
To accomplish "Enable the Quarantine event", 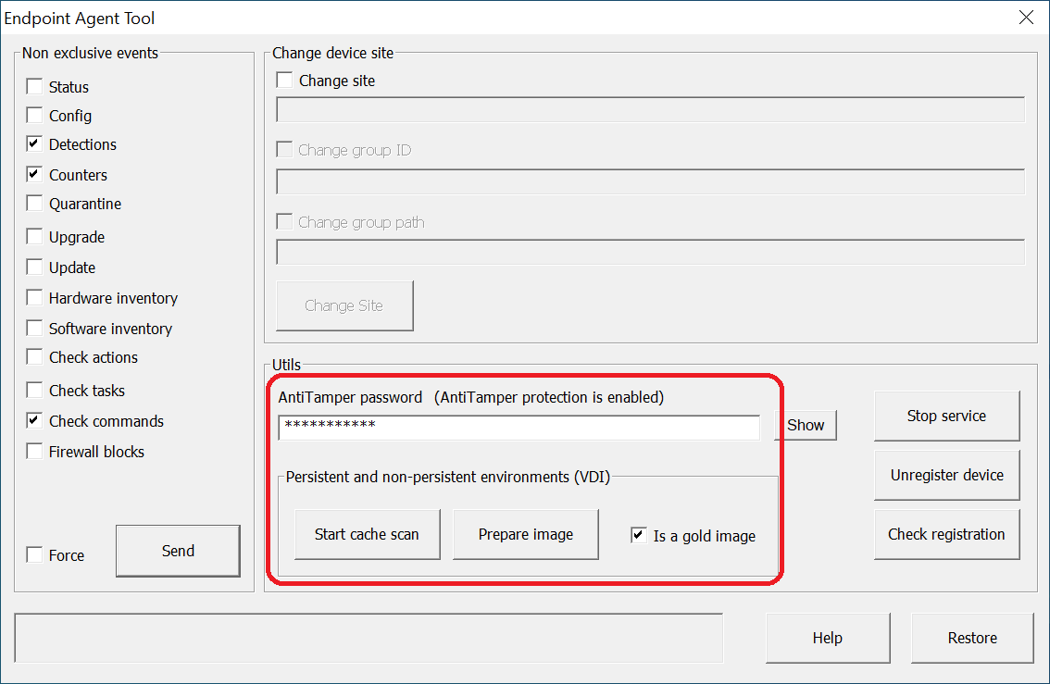I will point(35,204).
